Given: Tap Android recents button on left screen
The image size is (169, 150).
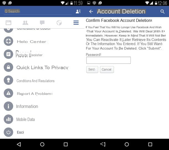Looking at the screenshot, I should (x=66, y=144).
